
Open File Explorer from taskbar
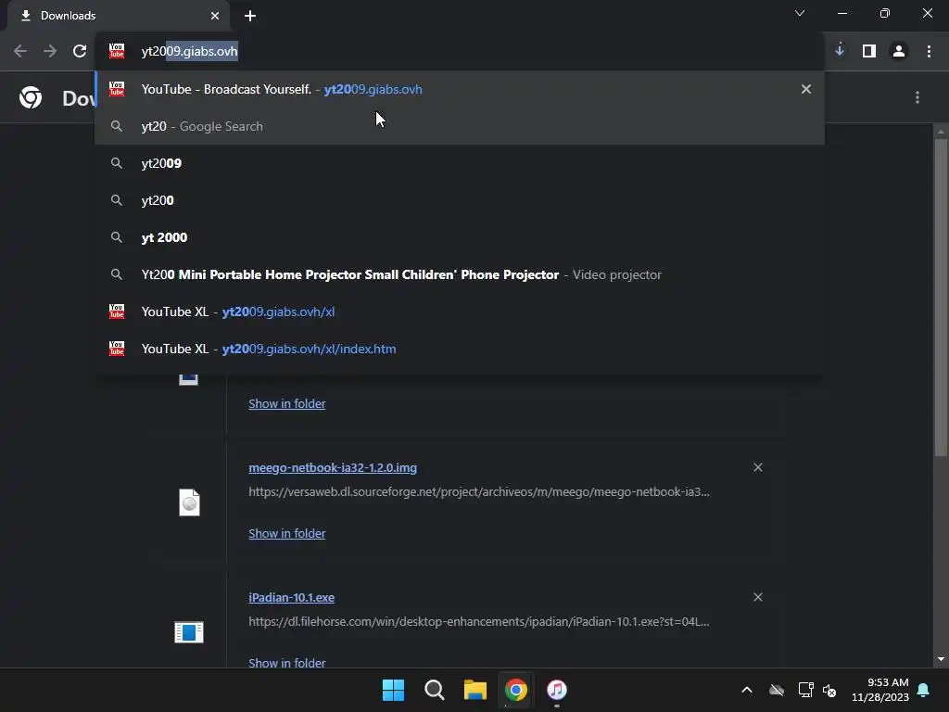click(x=475, y=690)
